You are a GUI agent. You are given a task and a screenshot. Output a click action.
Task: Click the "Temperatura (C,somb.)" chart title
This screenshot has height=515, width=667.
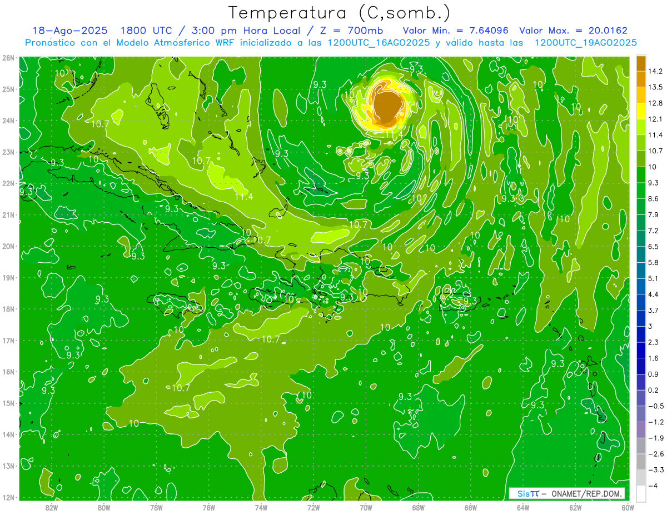[339, 13]
